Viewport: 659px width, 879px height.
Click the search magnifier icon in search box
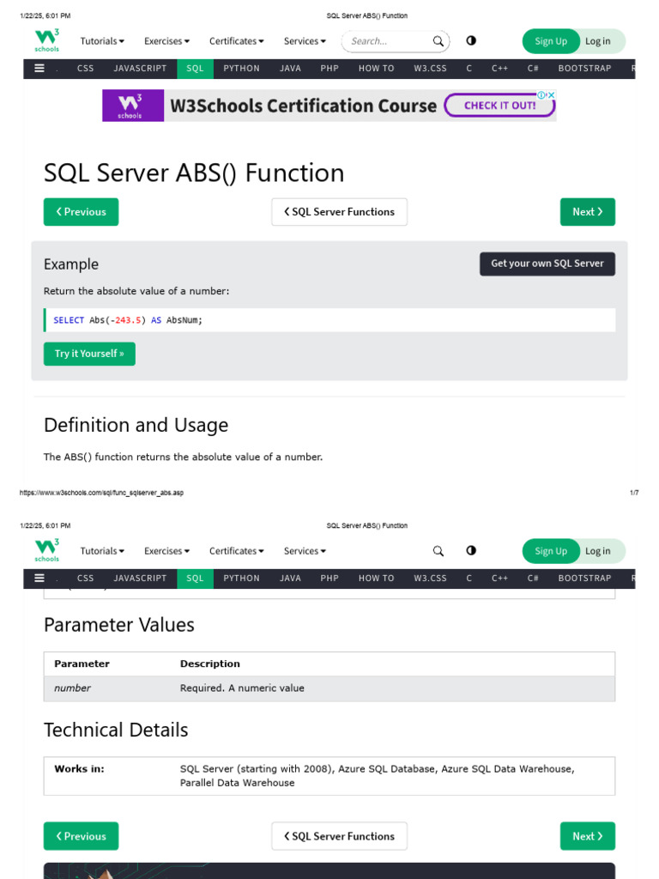click(438, 41)
